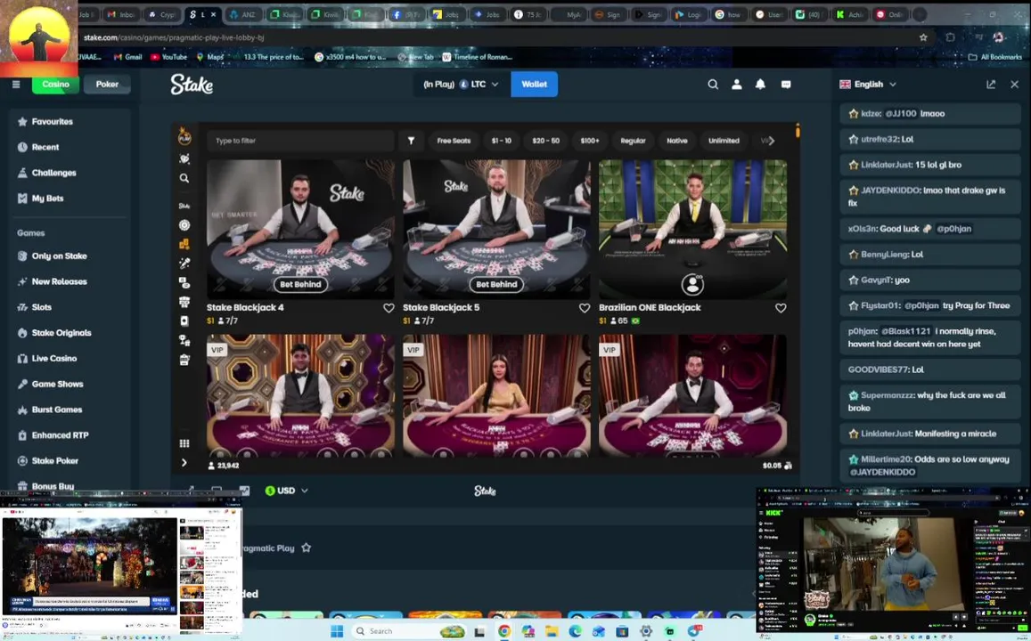Select the roulette wheel category icon
Screen dimensions: 1031x641
184,224
